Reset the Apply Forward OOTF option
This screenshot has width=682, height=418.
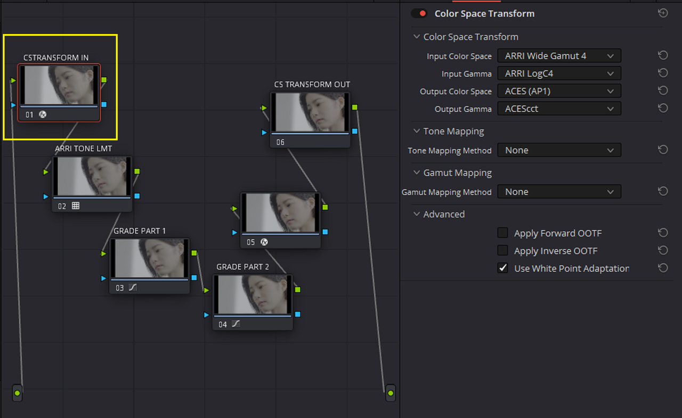663,233
